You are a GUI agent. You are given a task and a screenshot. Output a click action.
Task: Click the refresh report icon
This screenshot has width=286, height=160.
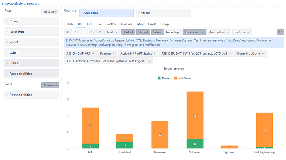coord(281,32)
